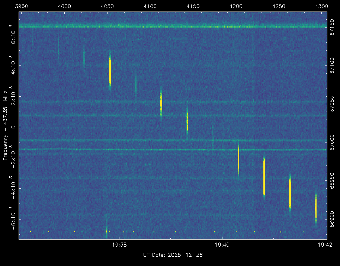The height and width of the screenshot is (266, 340).
Task: Click the 19:40 time tick label
Action: click(222, 245)
